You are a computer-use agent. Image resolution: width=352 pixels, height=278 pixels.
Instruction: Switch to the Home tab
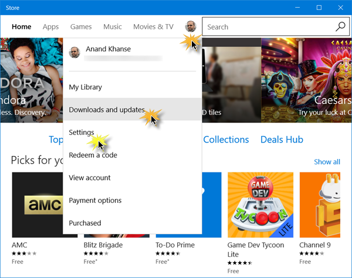point(22,27)
